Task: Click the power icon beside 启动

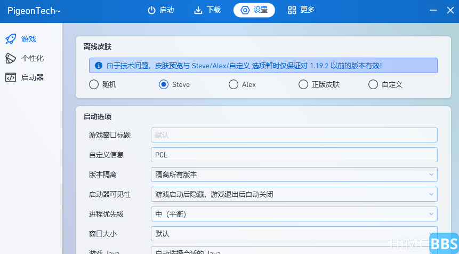Action: click(x=151, y=10)
